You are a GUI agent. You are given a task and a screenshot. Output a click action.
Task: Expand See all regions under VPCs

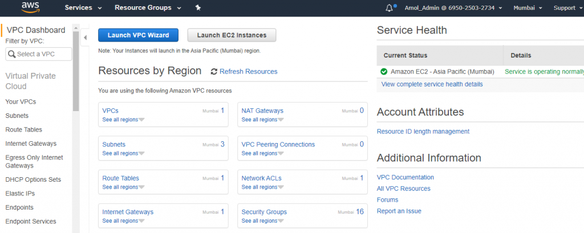[x=123, y=120]
